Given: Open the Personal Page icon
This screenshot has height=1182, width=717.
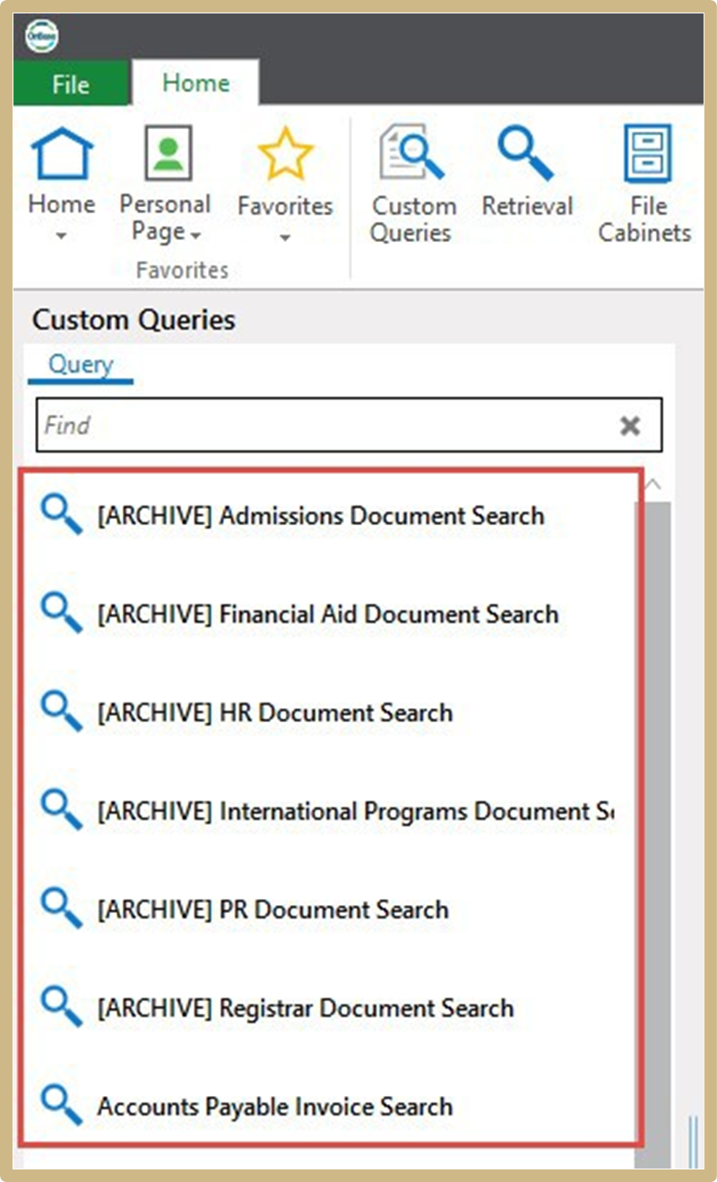Looking at the screenshot, I should (168, 154).
